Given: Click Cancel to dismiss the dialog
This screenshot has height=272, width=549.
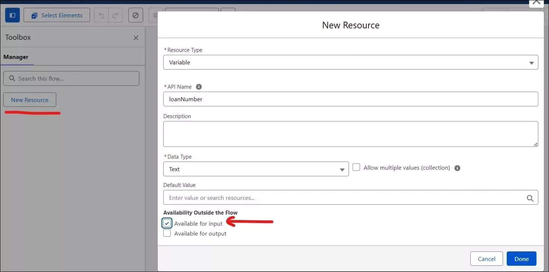Looking at the screenshot, I should click(486, 258).
